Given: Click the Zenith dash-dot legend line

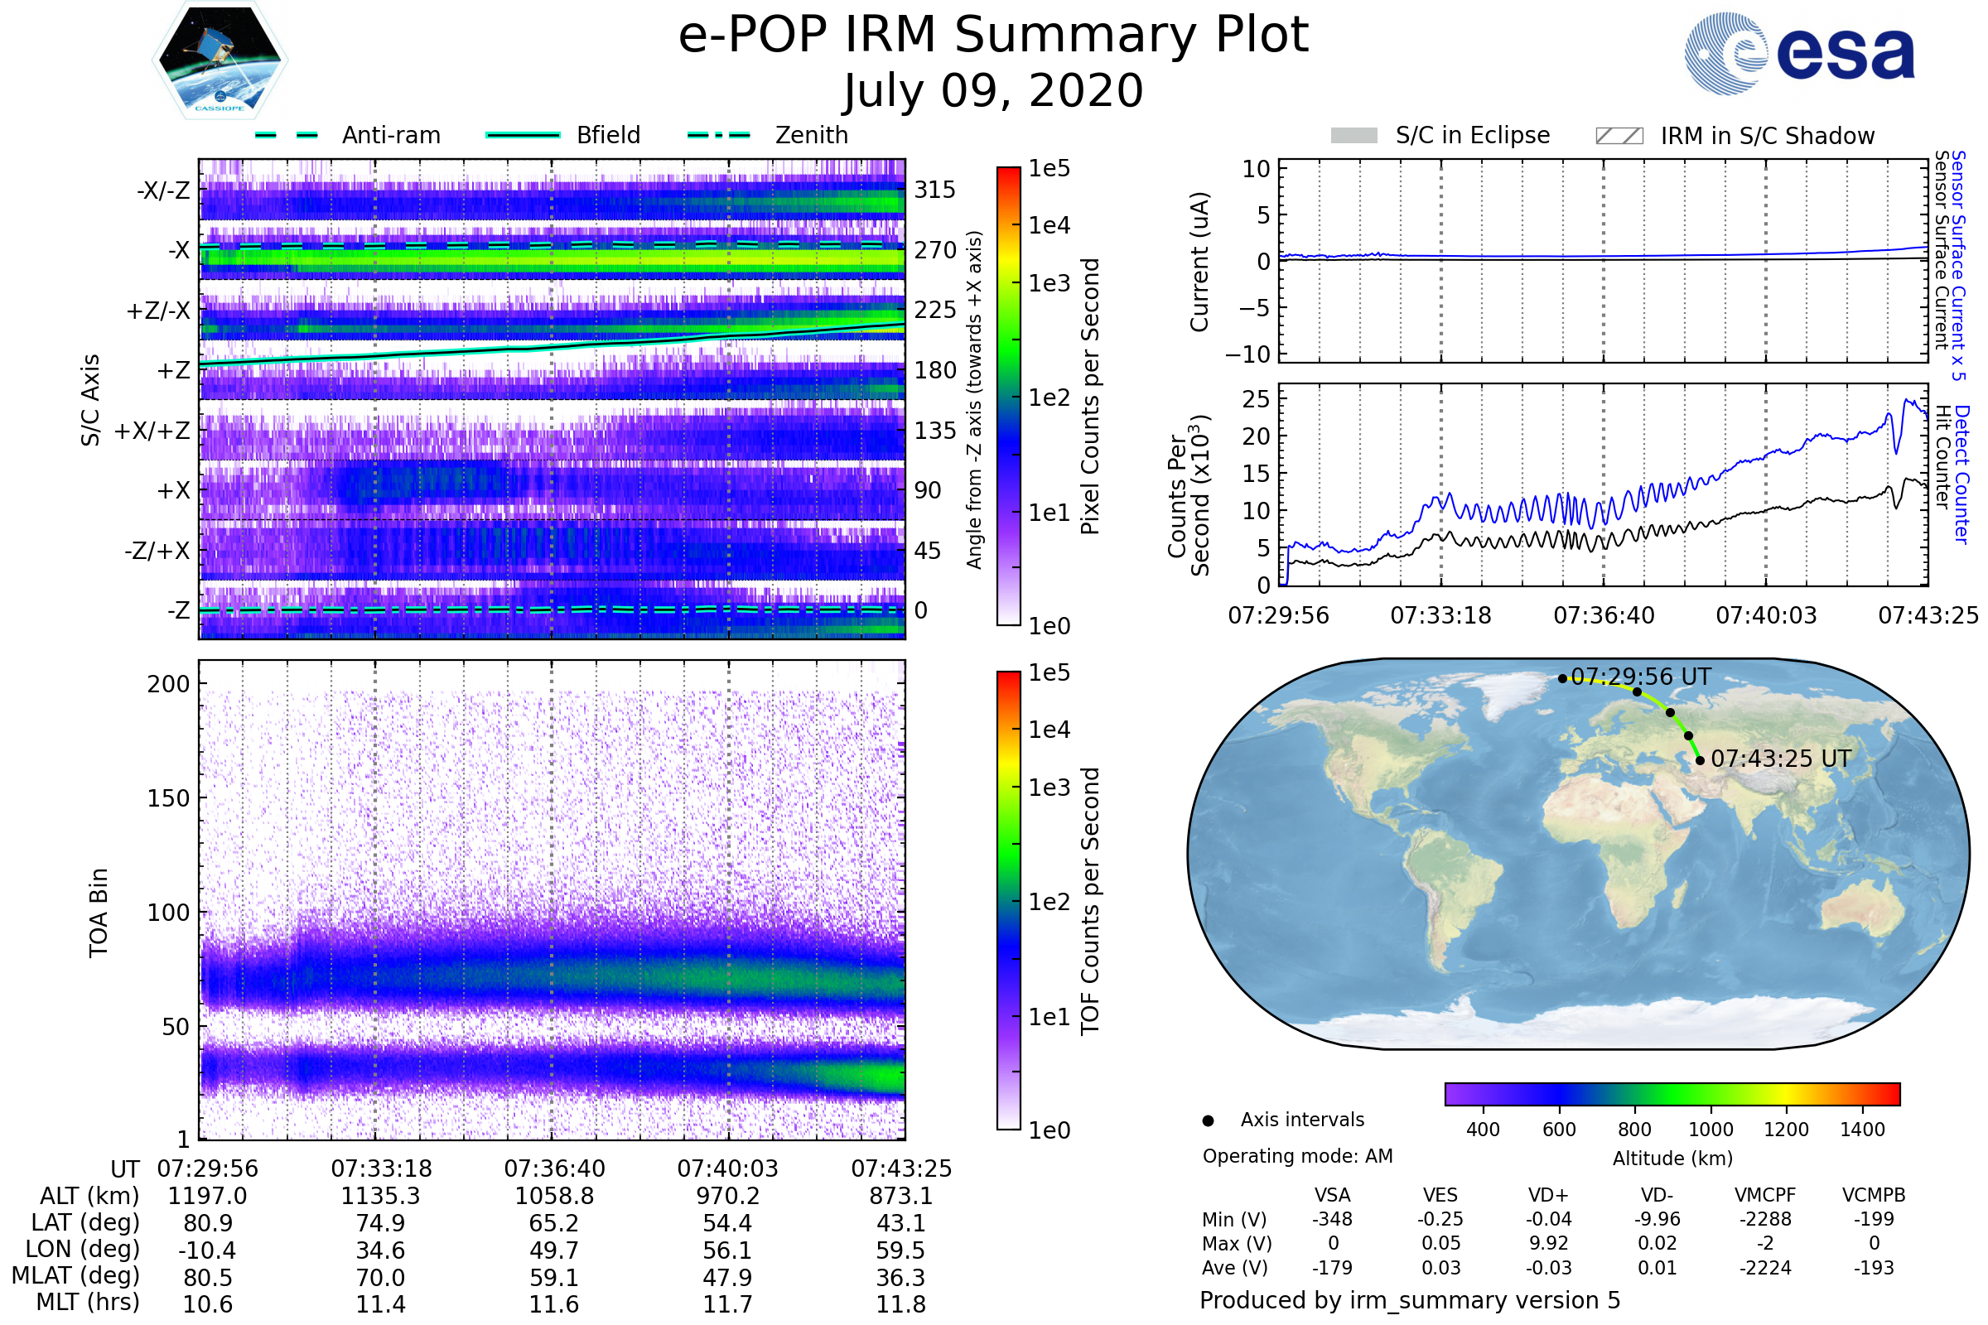Looking at the screenshot, I should click(718, 135).
